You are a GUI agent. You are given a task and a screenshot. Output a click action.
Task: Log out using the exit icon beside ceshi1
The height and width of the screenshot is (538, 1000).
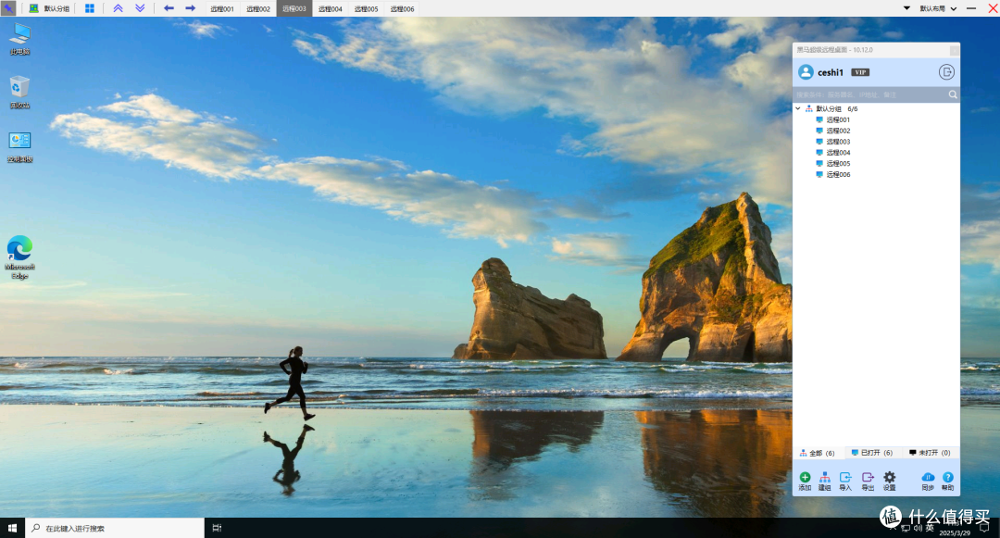click(x=946, y=72)
